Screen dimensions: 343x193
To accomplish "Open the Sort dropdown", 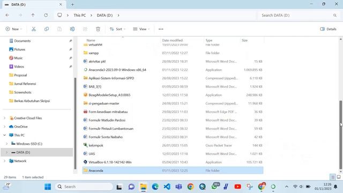I will [x=118, y=29].
